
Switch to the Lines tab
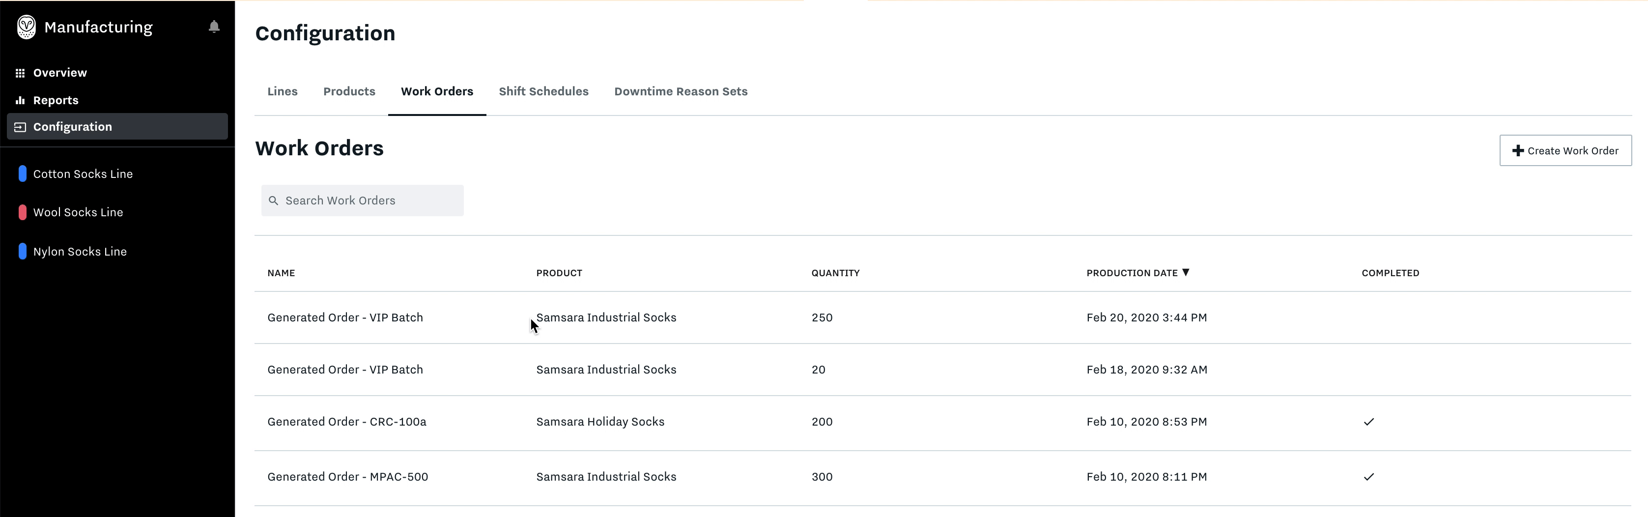[282, 91]
